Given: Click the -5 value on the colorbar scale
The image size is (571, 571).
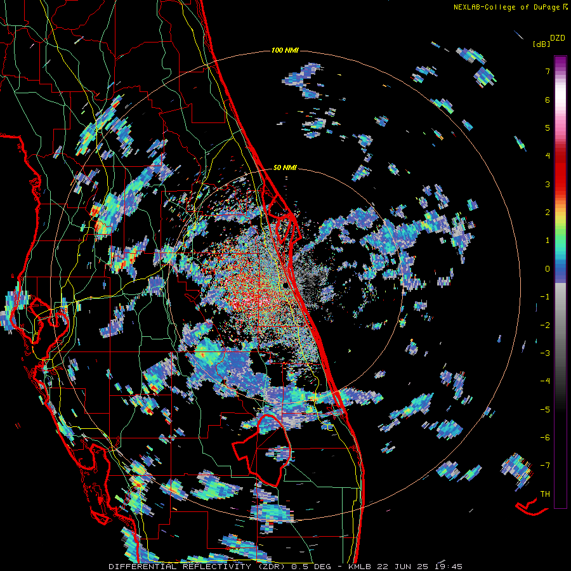Looking at the screenshot, I should [x=545, y=409].
